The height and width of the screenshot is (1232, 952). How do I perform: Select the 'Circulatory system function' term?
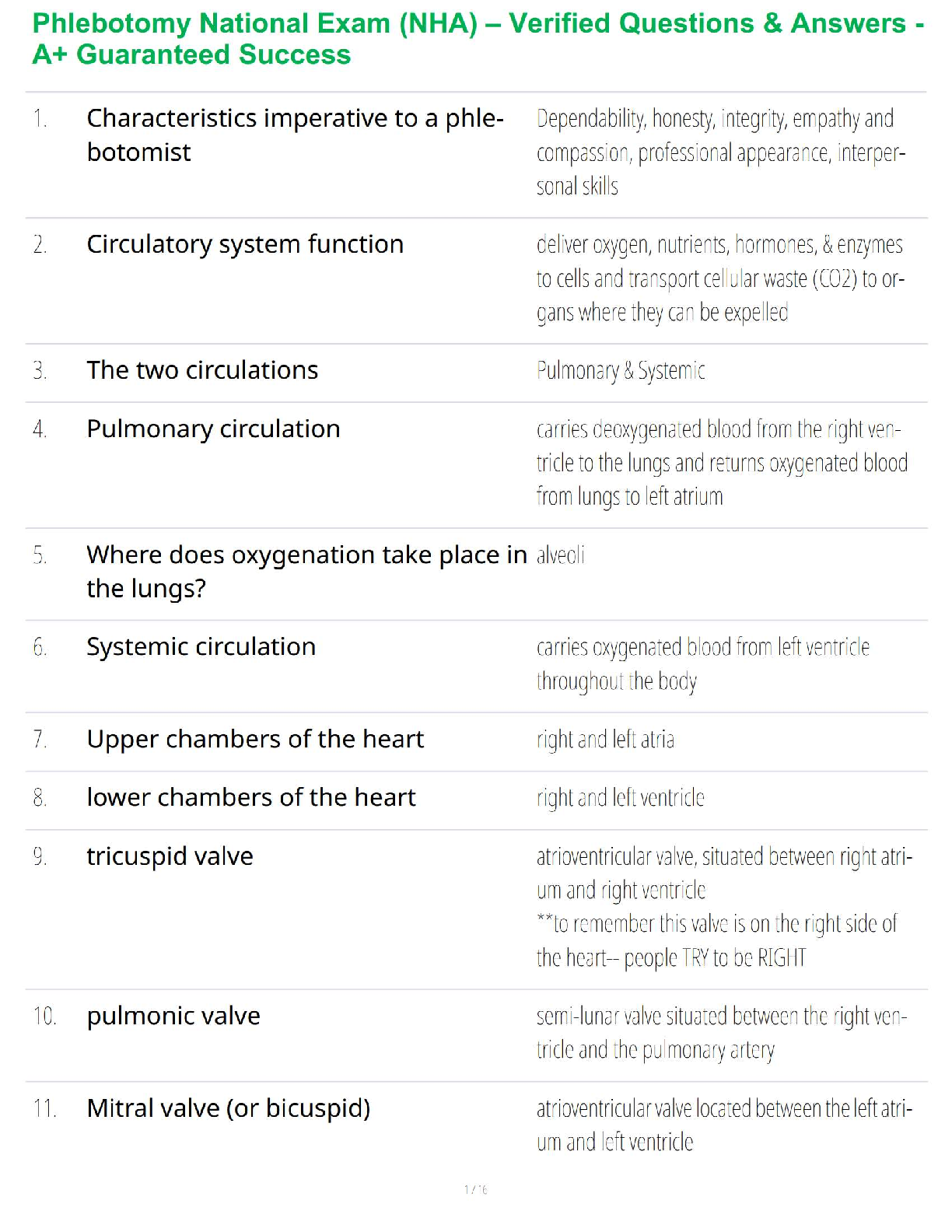(x=245, y=244)
